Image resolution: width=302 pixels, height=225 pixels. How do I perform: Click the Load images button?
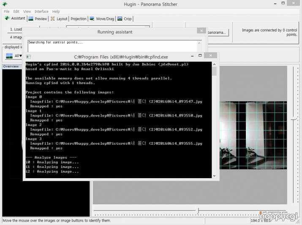point(16,29)
